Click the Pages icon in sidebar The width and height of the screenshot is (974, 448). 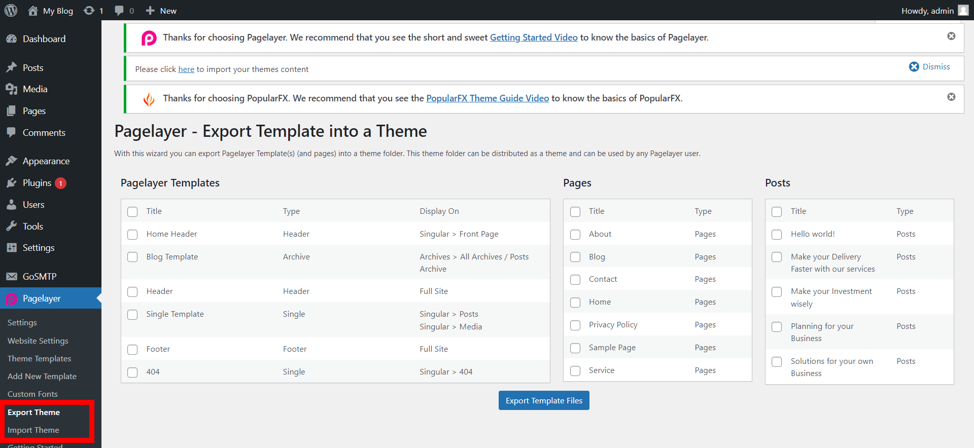tap(11, 111)
